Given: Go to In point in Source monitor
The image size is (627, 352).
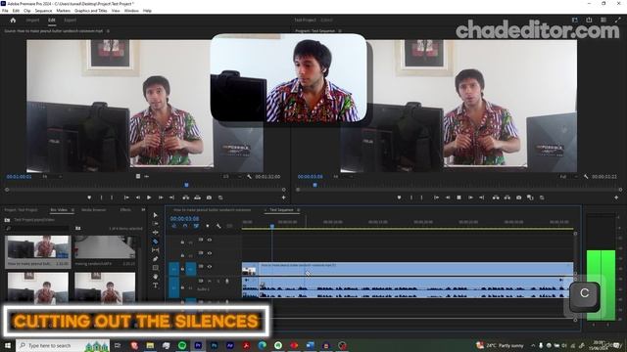Looking at the screenshot, I should [x=126, y=198].
